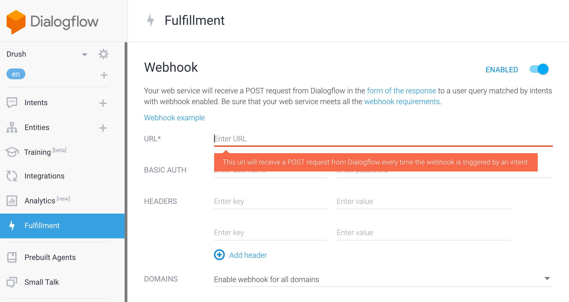This screenshot has width=569, height=302.
Task: Open the Analytics section
Action: click(x=40, y=200)
